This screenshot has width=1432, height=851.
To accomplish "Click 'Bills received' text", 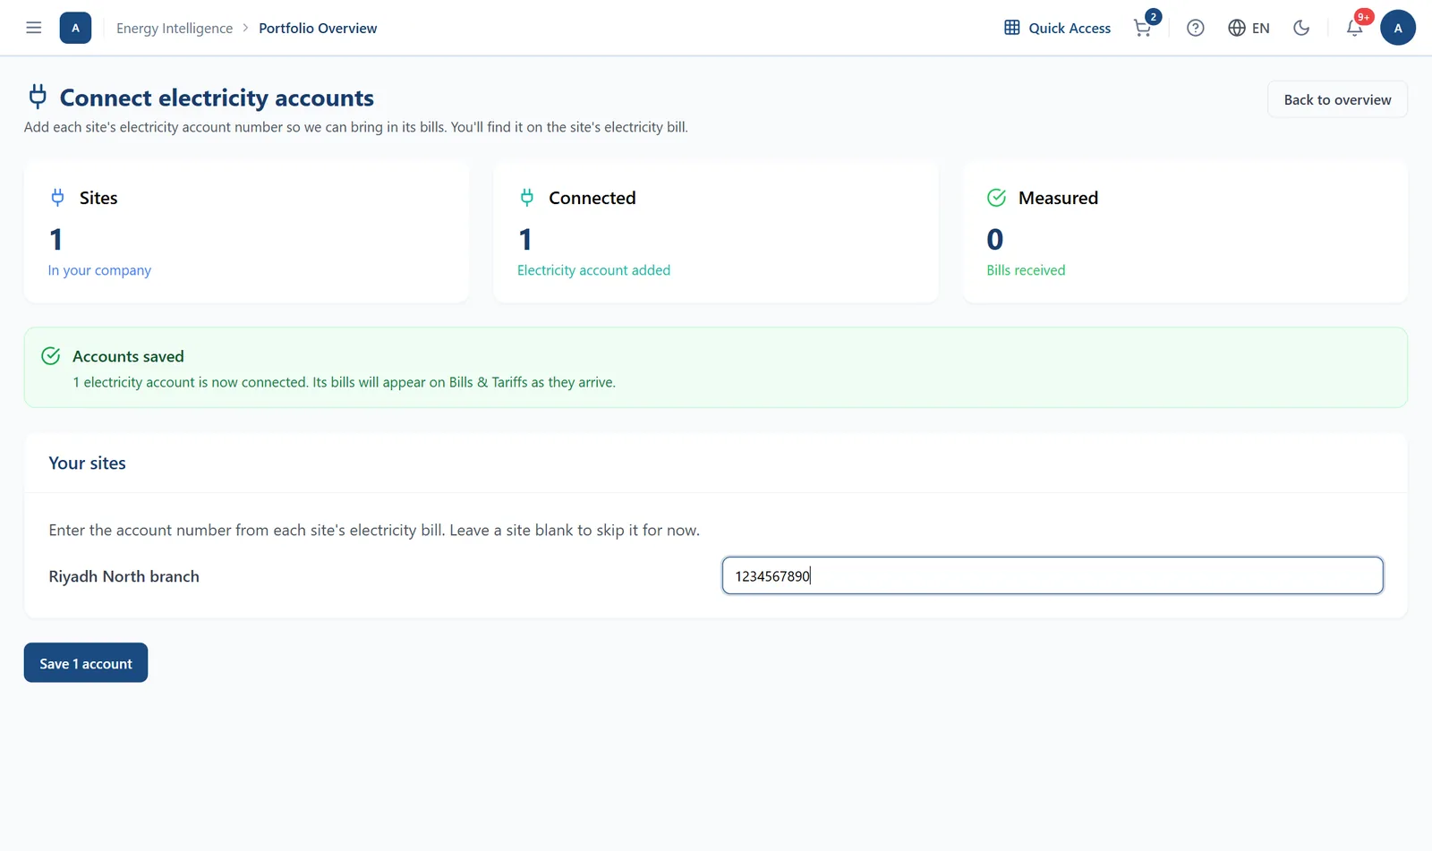I will 1026,270.
